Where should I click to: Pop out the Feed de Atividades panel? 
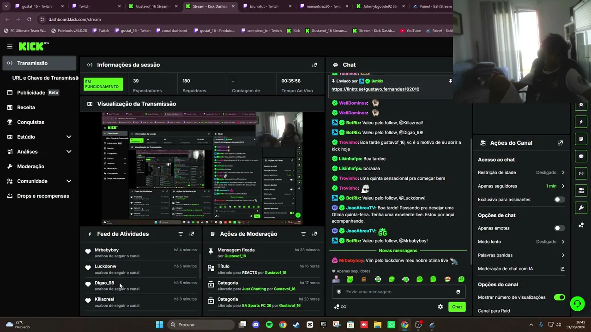pos(192,234)
